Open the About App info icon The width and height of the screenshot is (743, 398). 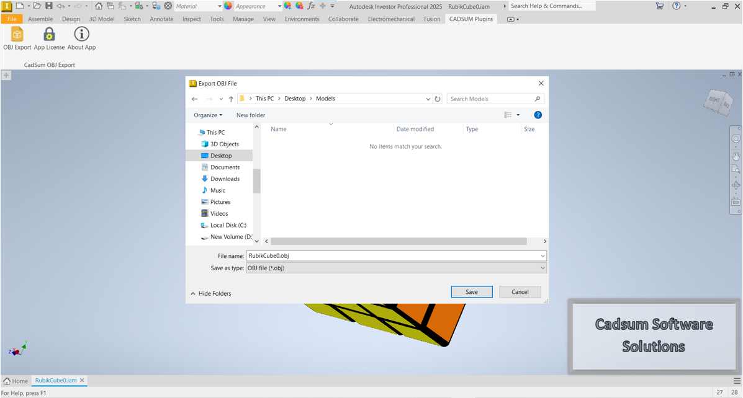point(81,34)
